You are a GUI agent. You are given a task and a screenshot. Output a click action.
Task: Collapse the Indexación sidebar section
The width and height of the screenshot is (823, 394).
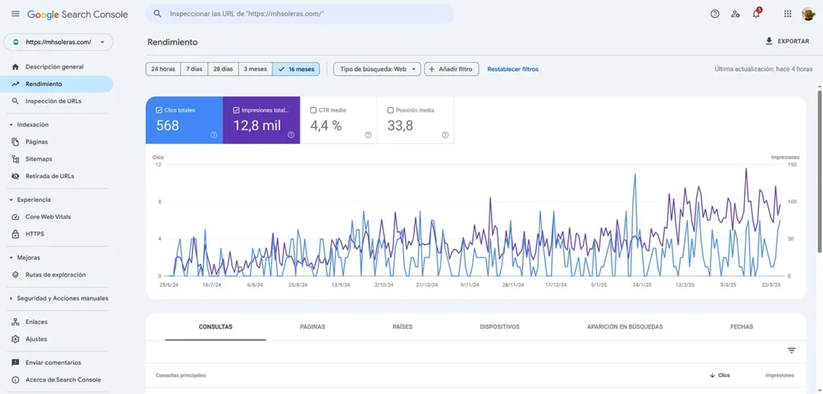[x=11, y=125]
